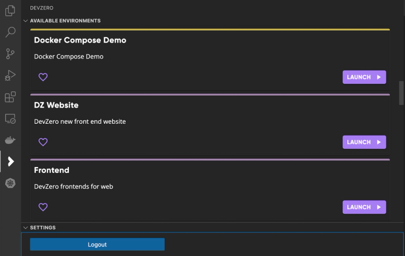The image size is (405, 256).
Task: Favorite the DZ Website environment
Action: [43, 142]
